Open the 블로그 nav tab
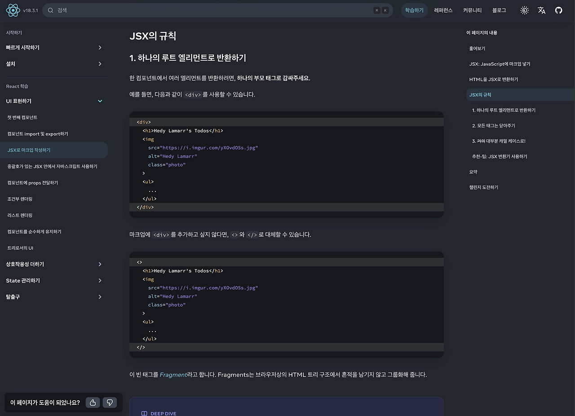The height and width of the screenshot is (416, 575). [x=499, y=10]
